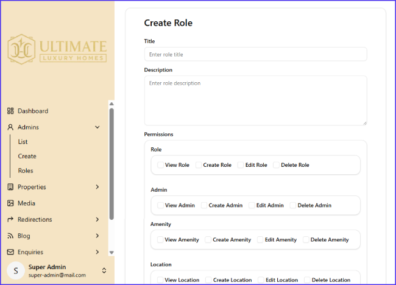The image size is (396, 285).
Task: Click the Description textarea resize handle
Action: pos(365,123)
